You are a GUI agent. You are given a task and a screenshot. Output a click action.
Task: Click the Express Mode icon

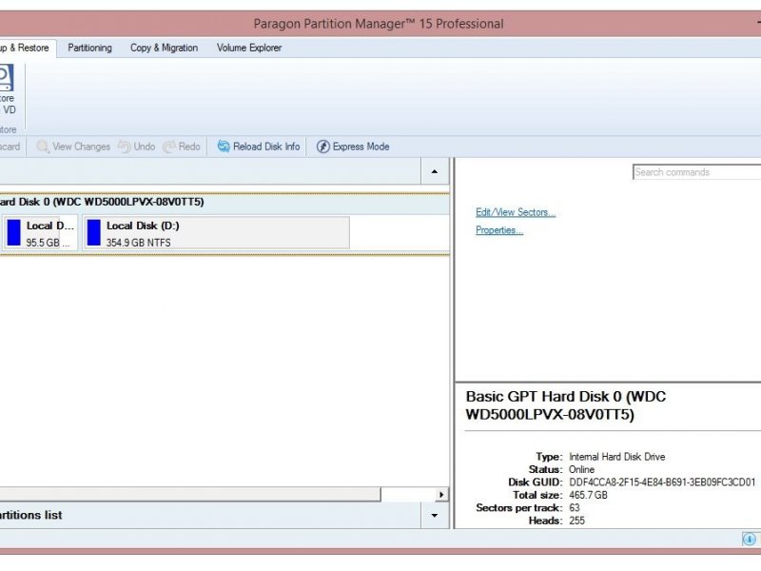323,147
